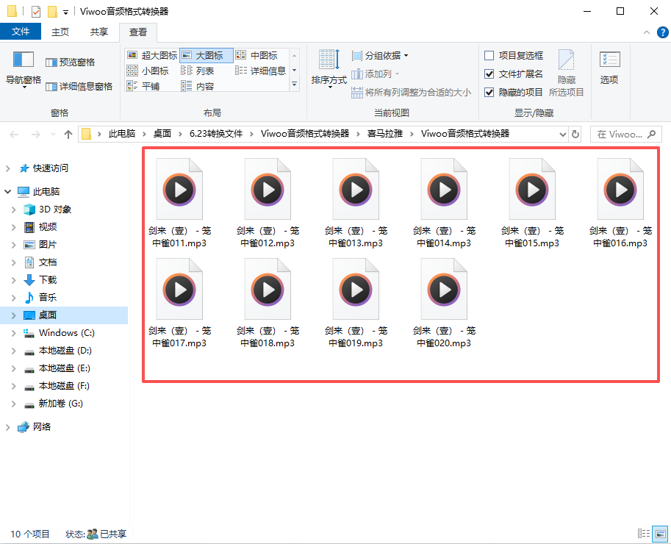Image resolution: width=671 pixels, height=544 pixels.
Task: Select file 笼中雀018.mp3
Action: (268, 303)
